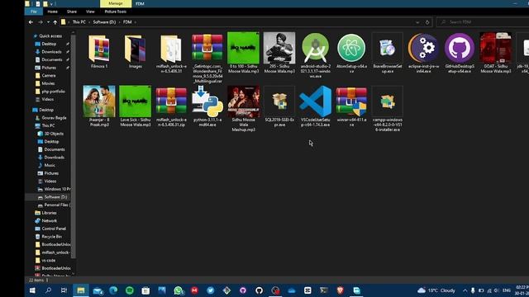Open the Windows Start menu
Viewport: 529px width, 297px height.
[32, 290]
